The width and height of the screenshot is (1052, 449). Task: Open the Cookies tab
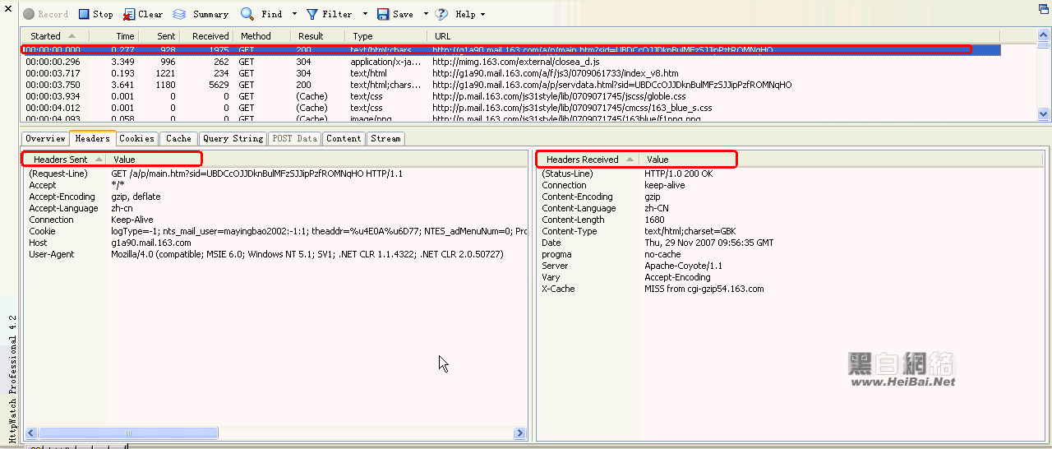(136, 139)
